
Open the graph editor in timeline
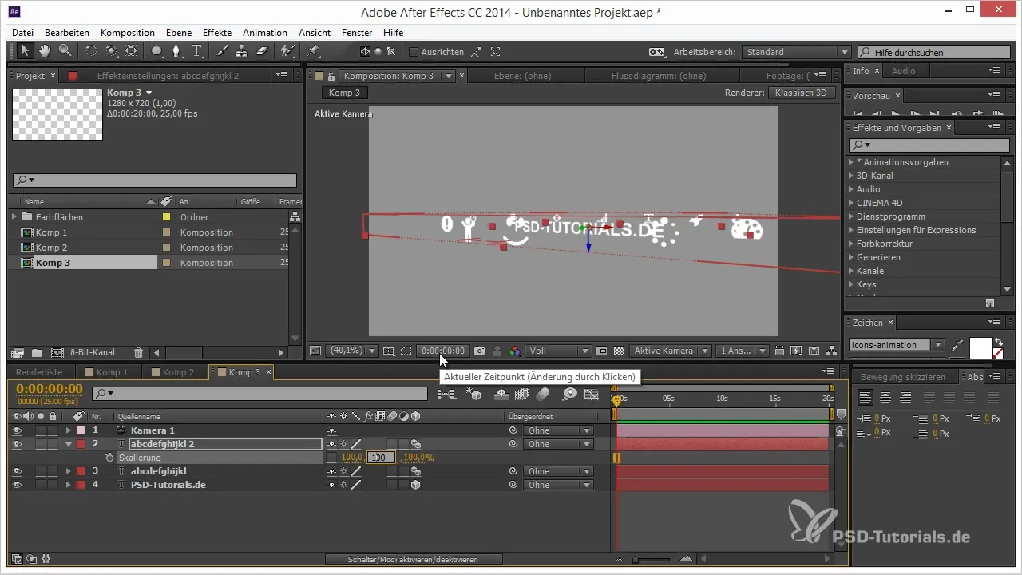pos(591,394)
